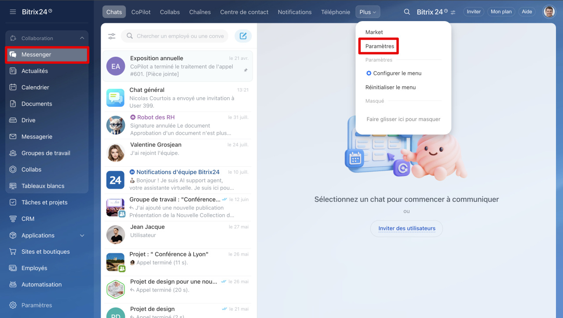Open the Collabs tab in top bar
Viewport: 563px width, 318px height.
tap(170, 12)
